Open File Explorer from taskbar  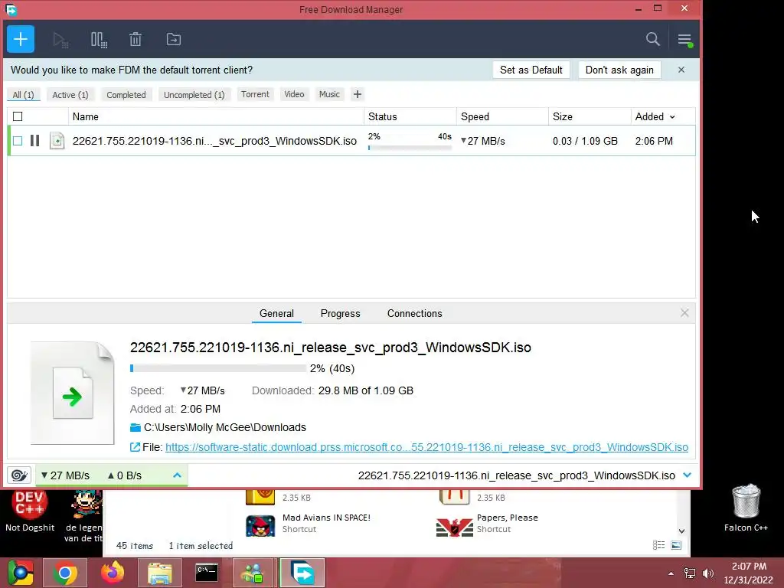click(159, 573)
